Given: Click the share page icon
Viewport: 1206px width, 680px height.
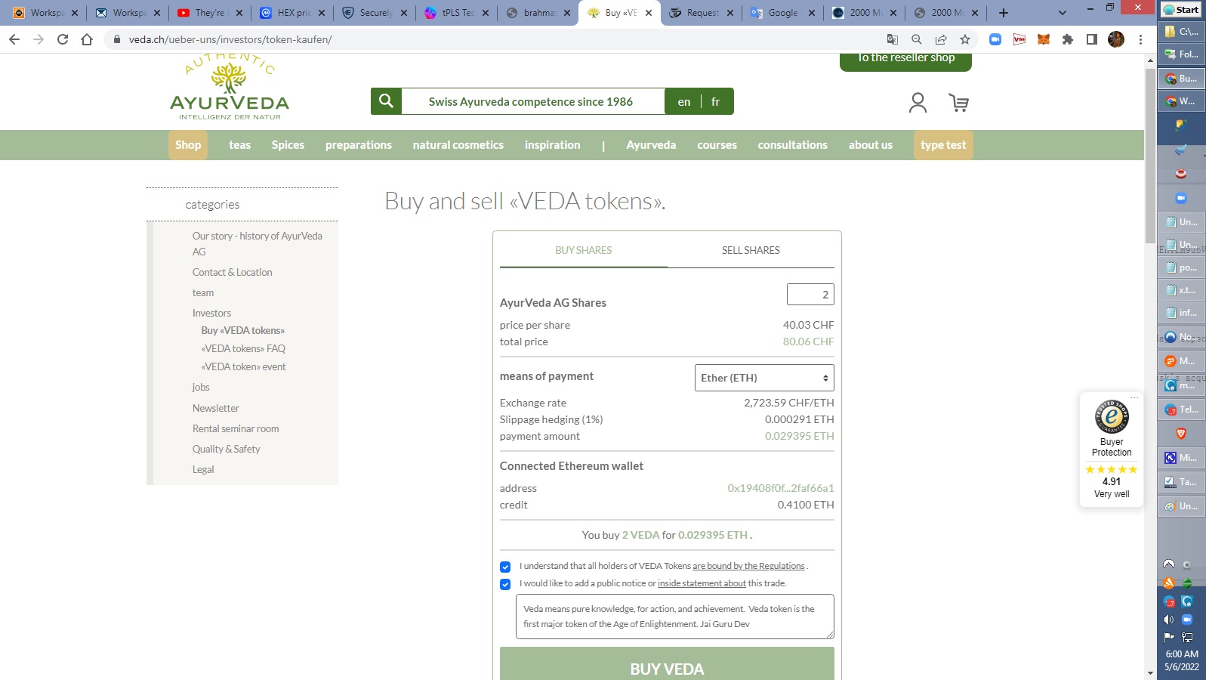Looking at the screenshot, I should pos(941,39).
